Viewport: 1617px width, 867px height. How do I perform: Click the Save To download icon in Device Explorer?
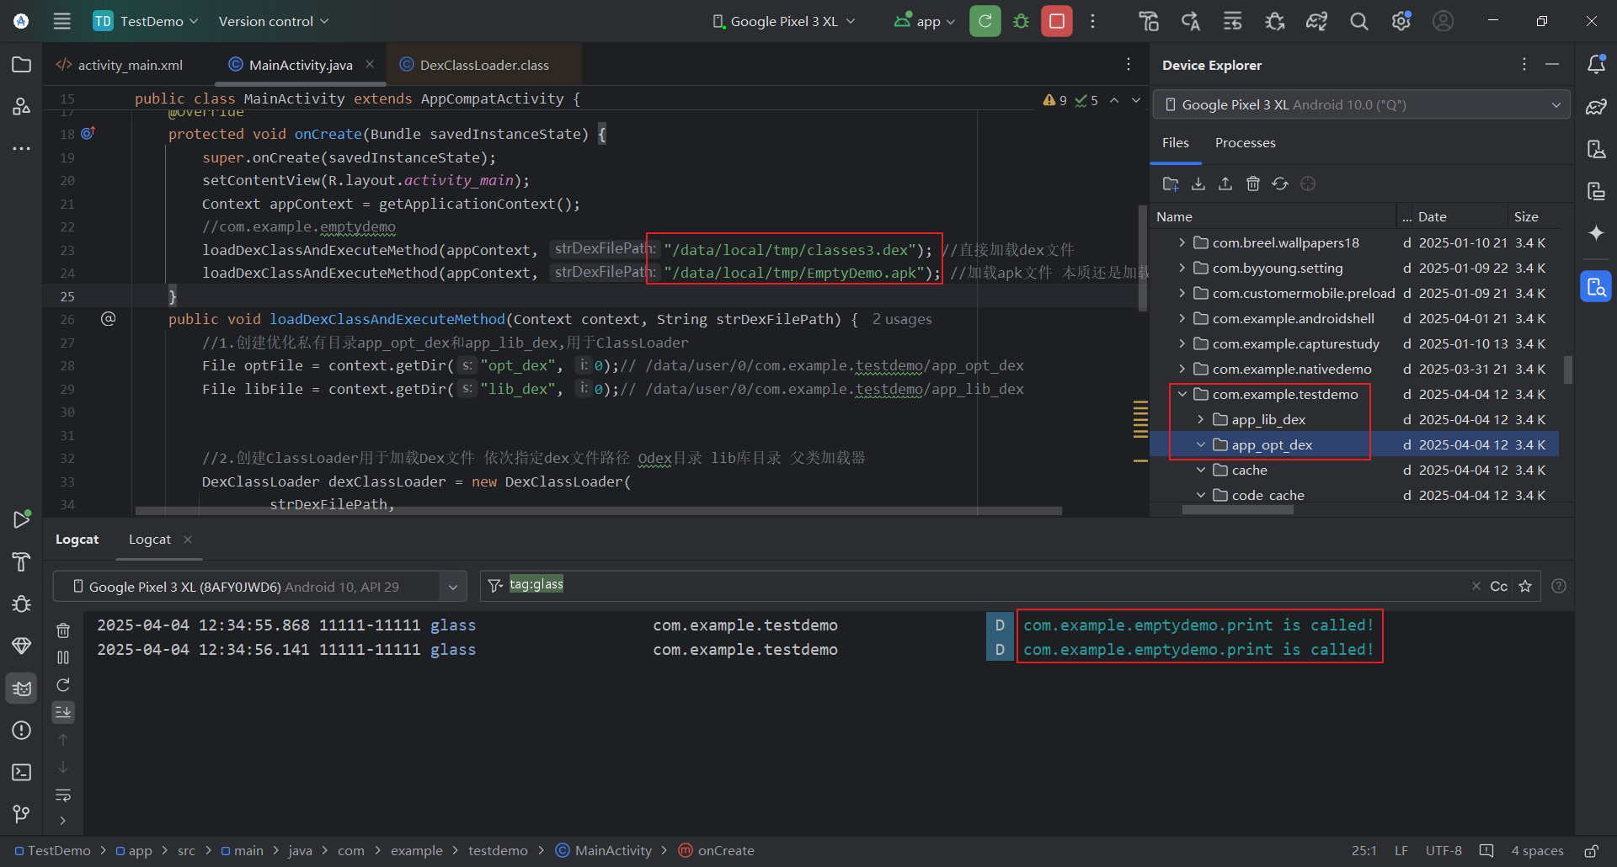1198,184
